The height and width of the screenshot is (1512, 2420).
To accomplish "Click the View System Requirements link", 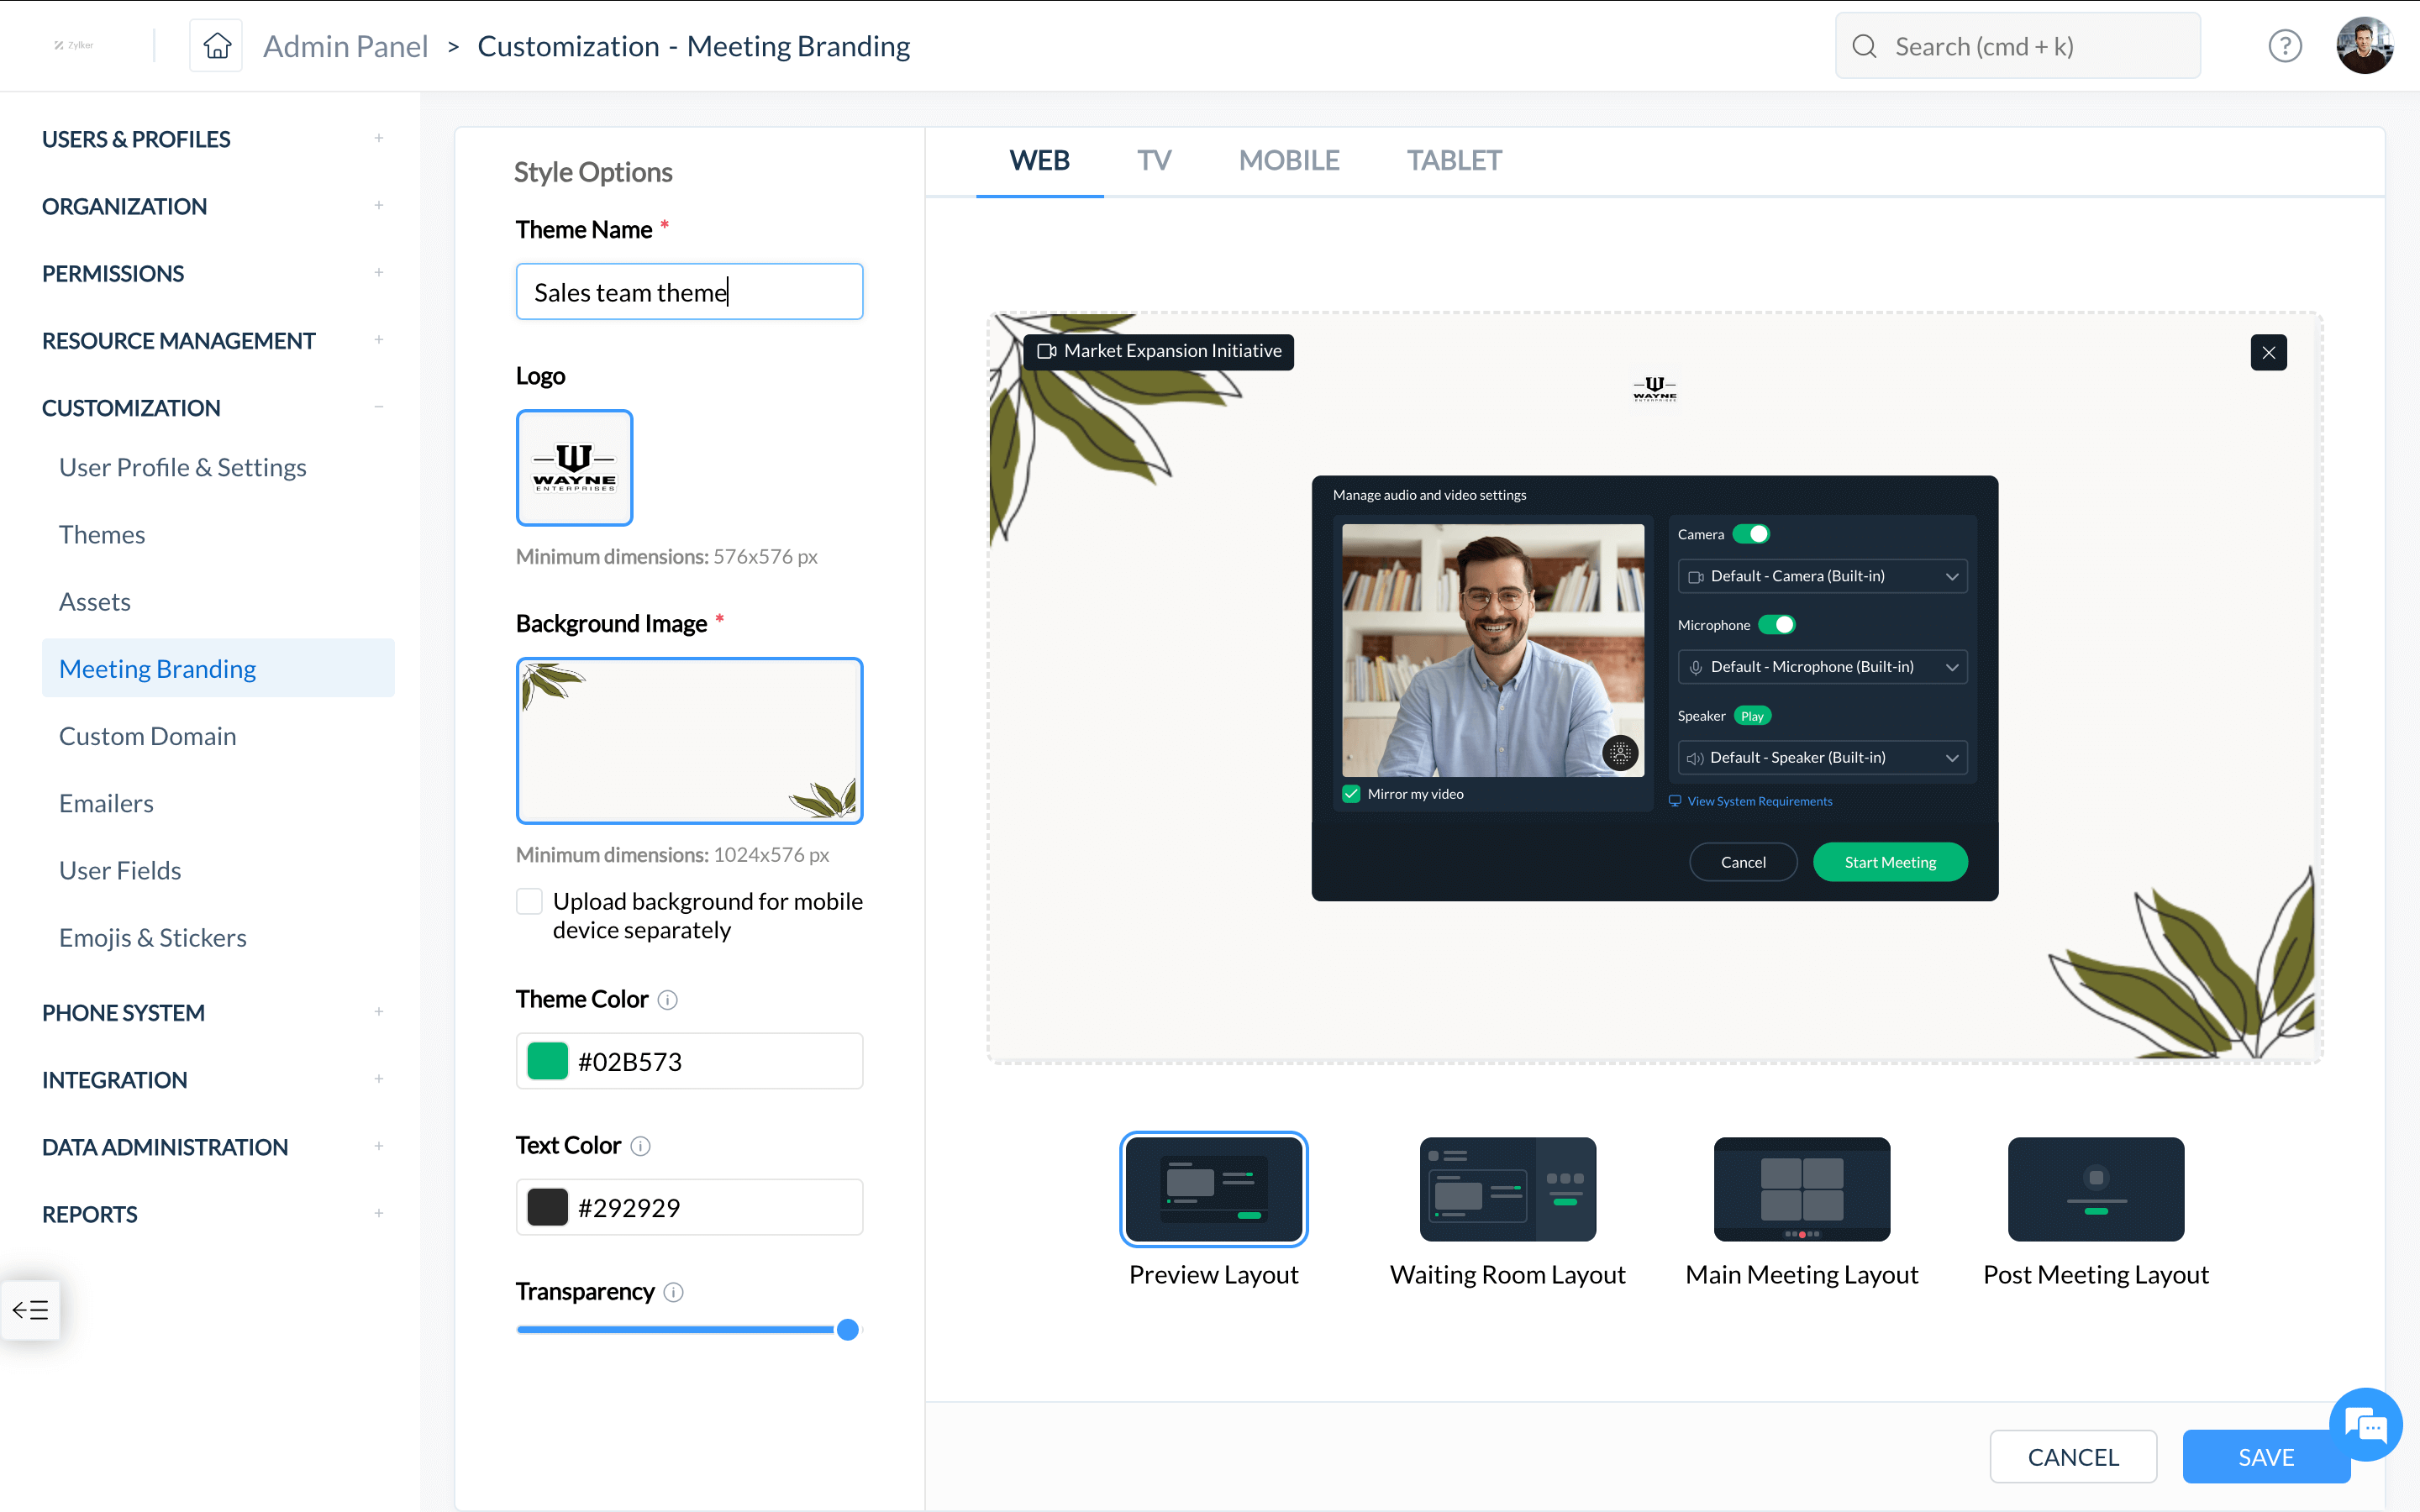I will click(x=1759, y=801).
